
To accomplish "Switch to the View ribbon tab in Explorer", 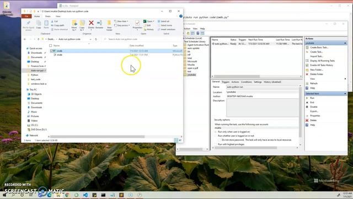I will click(58, 16).
